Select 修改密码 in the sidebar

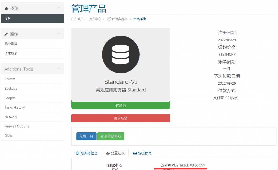tap(11, 44)
